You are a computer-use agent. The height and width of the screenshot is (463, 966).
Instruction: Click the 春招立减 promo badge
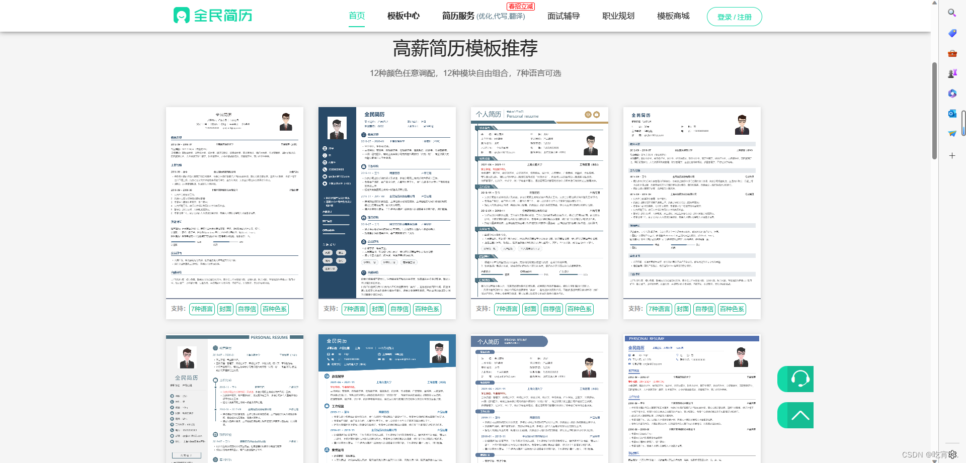521,7
